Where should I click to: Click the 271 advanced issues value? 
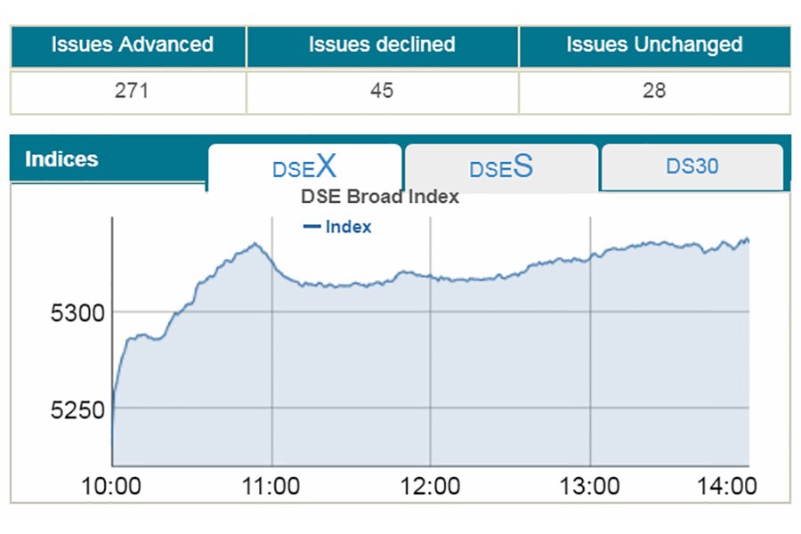[132, 91]
